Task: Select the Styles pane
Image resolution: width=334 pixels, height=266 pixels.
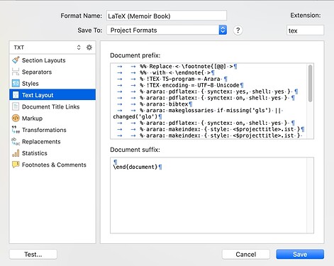Action: 52,83
